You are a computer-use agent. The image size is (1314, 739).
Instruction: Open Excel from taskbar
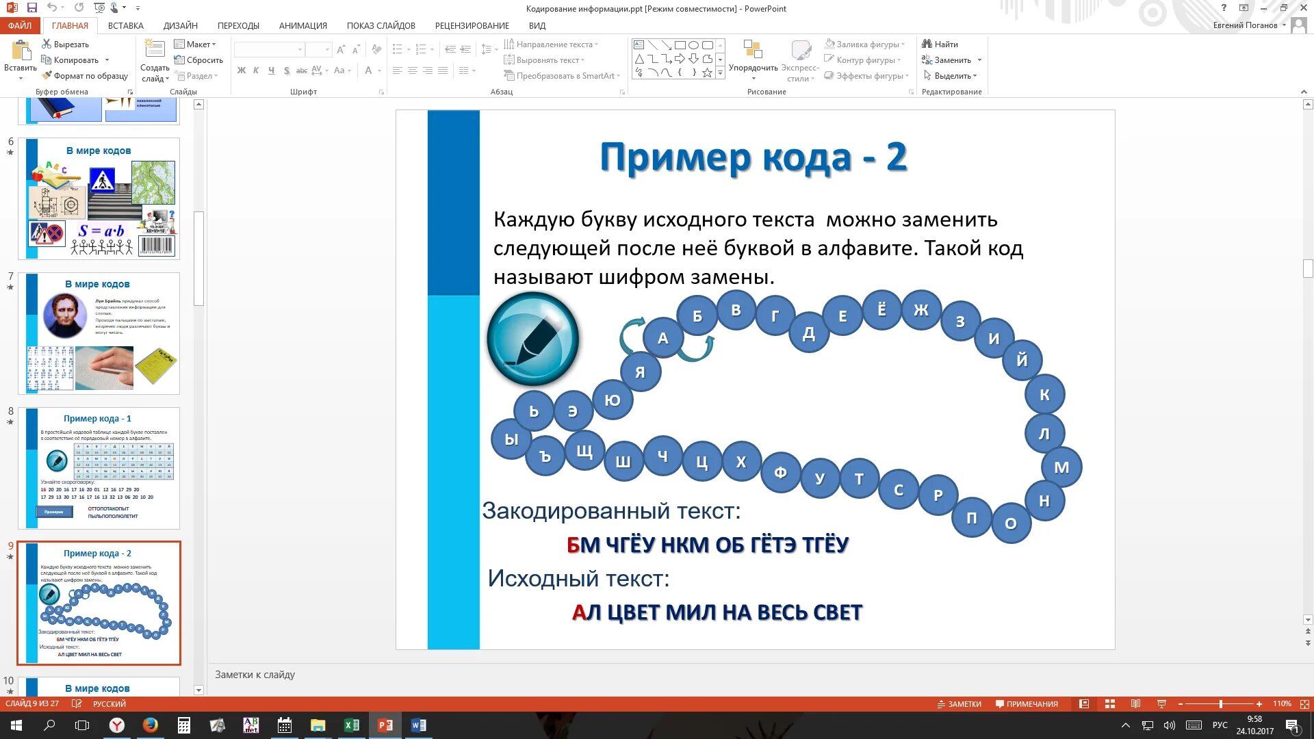352,725
